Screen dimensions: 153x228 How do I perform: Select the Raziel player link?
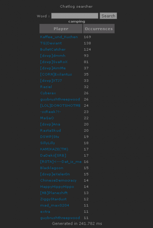[46, 87]
